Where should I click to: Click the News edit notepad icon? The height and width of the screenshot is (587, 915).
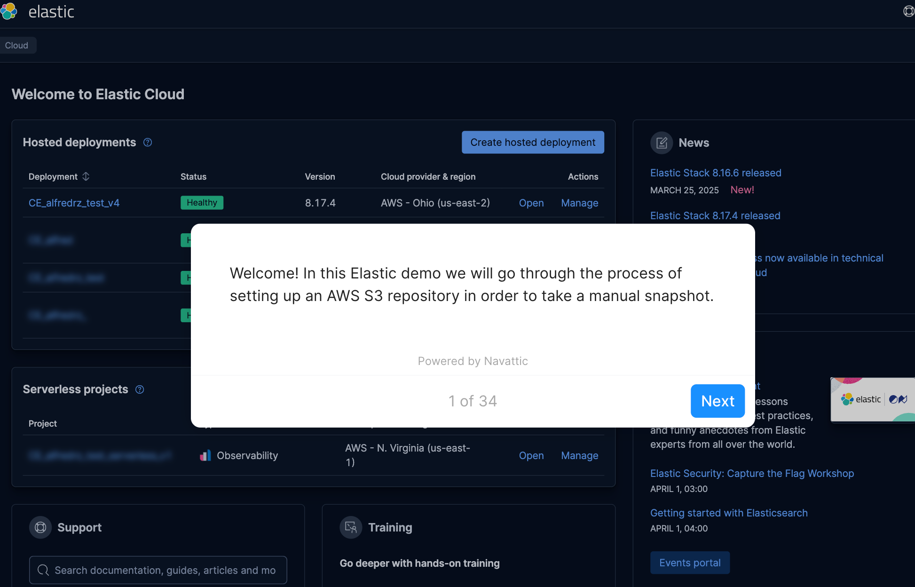click(x=662, y=143)
